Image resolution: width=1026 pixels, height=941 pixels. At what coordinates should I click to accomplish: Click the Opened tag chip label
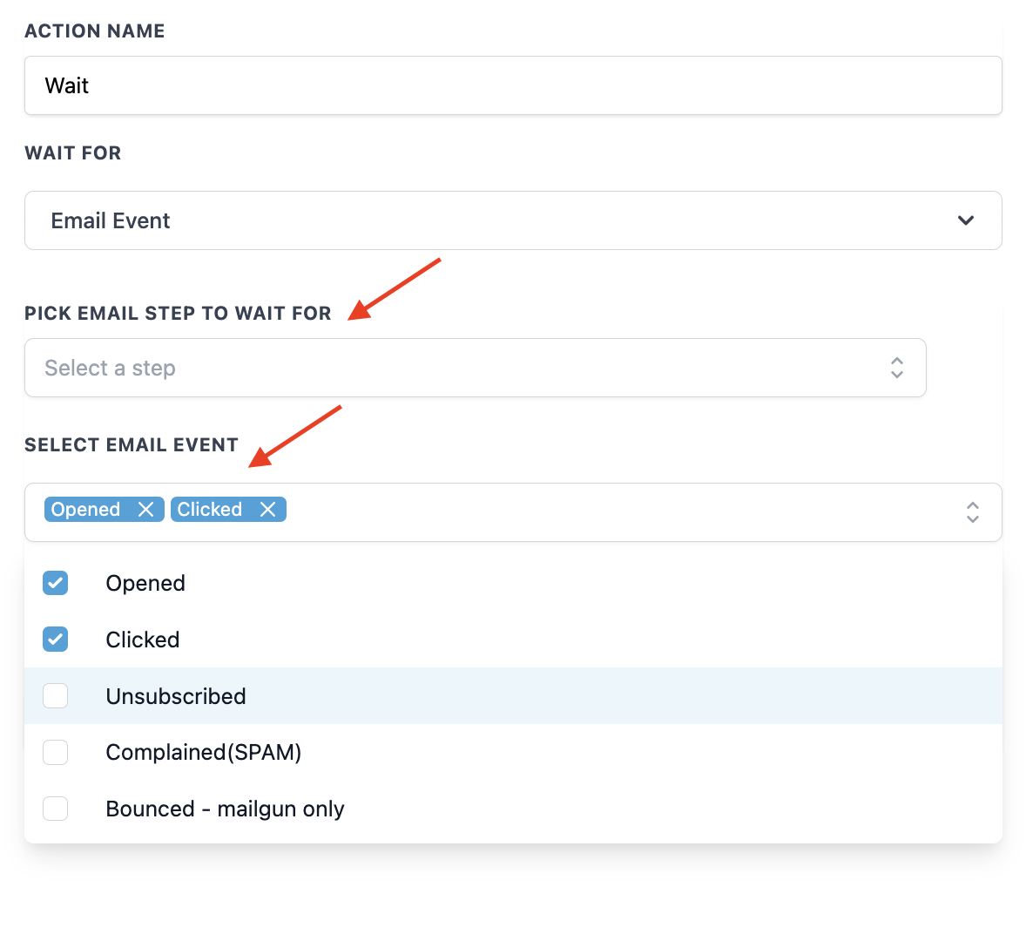click(x=85, y=510)
